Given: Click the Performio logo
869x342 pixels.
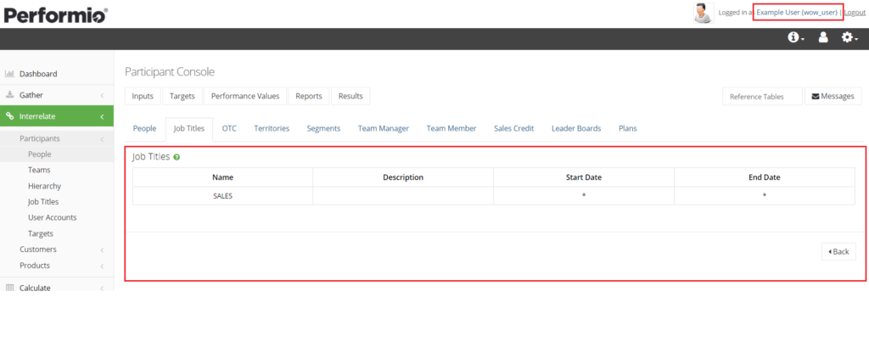Looking at the screenshot, I should click(x=55, y=14).
